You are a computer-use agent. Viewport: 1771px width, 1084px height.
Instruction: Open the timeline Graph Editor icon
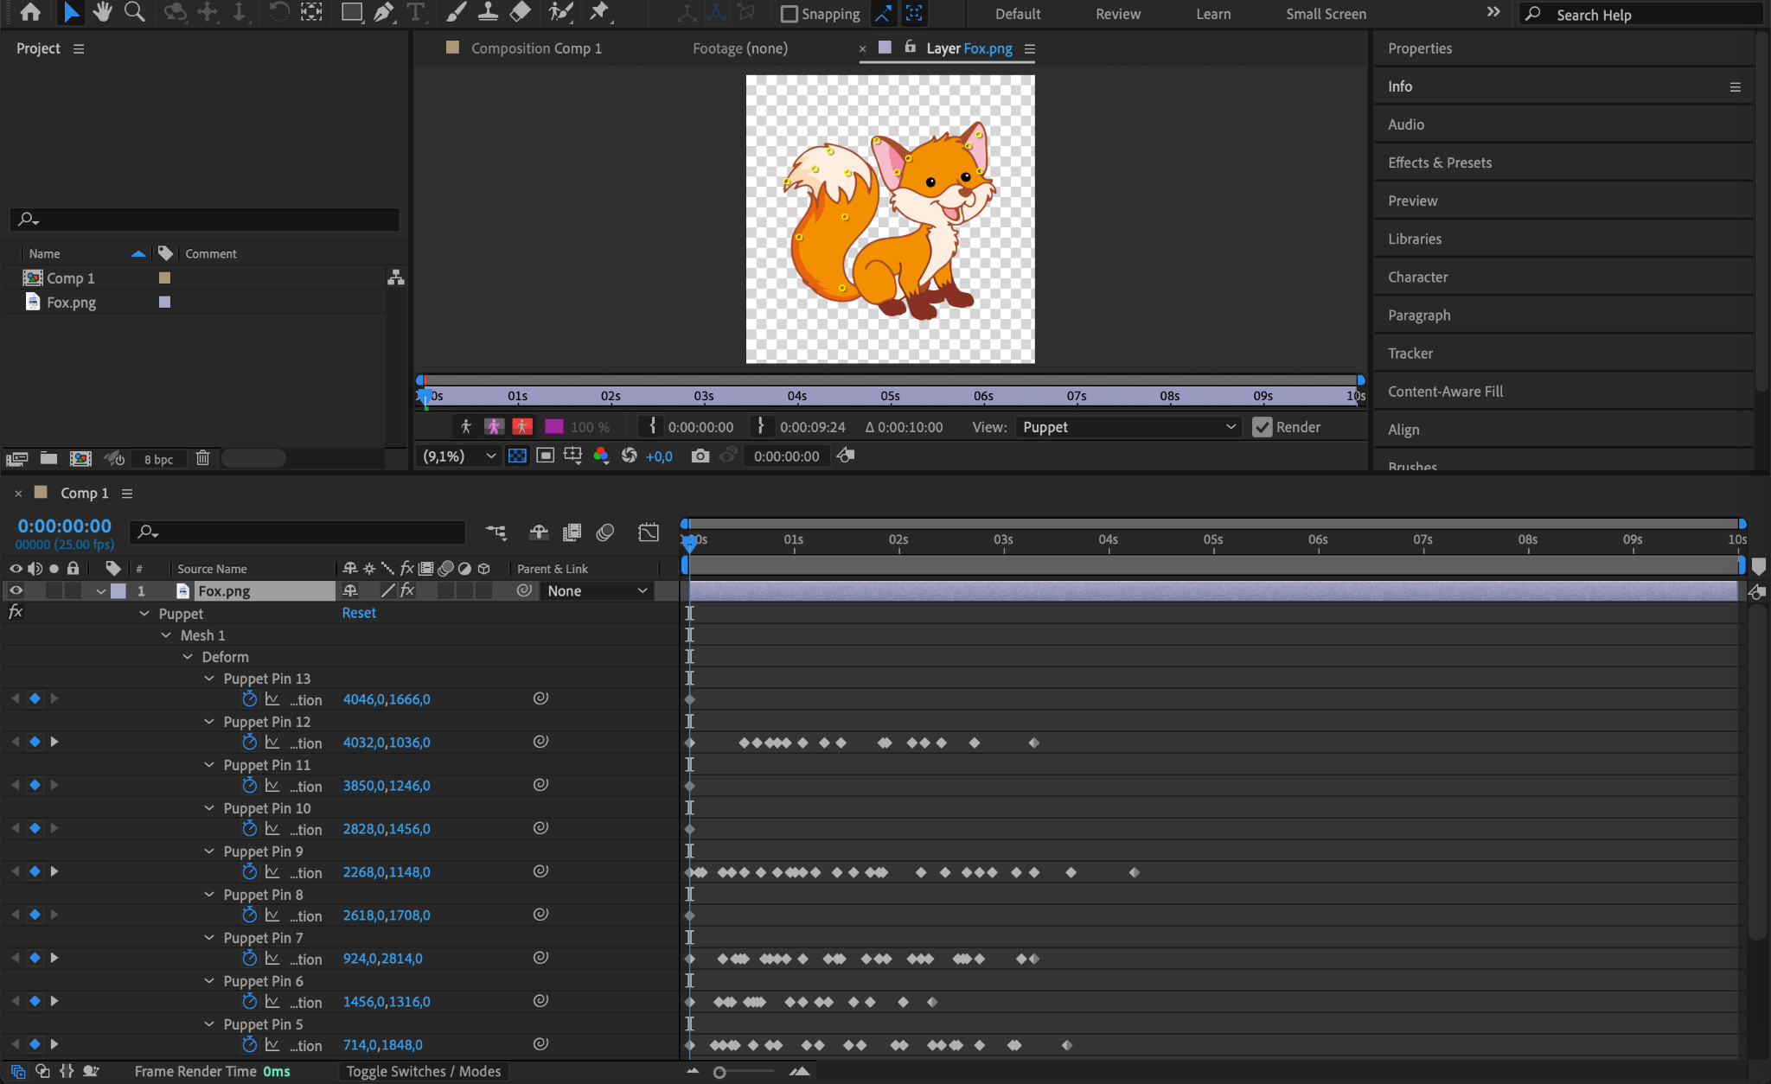[648, 532]
